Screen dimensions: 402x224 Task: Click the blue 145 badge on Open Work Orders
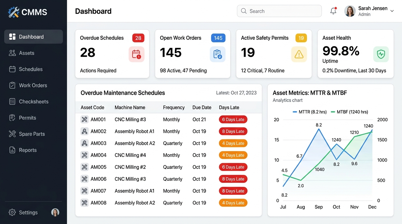[x=218, y=38]
